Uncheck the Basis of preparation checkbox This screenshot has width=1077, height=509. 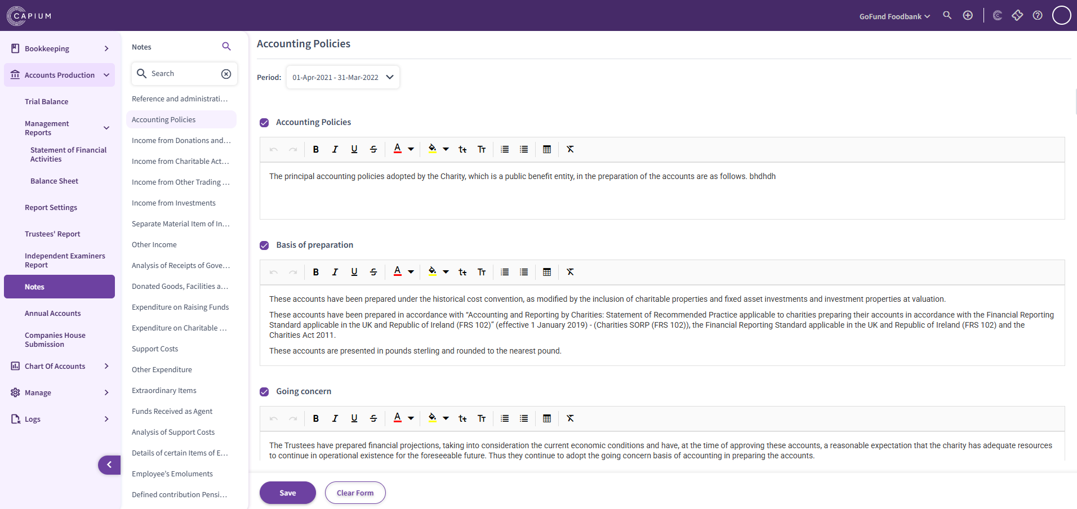point(264,245)
